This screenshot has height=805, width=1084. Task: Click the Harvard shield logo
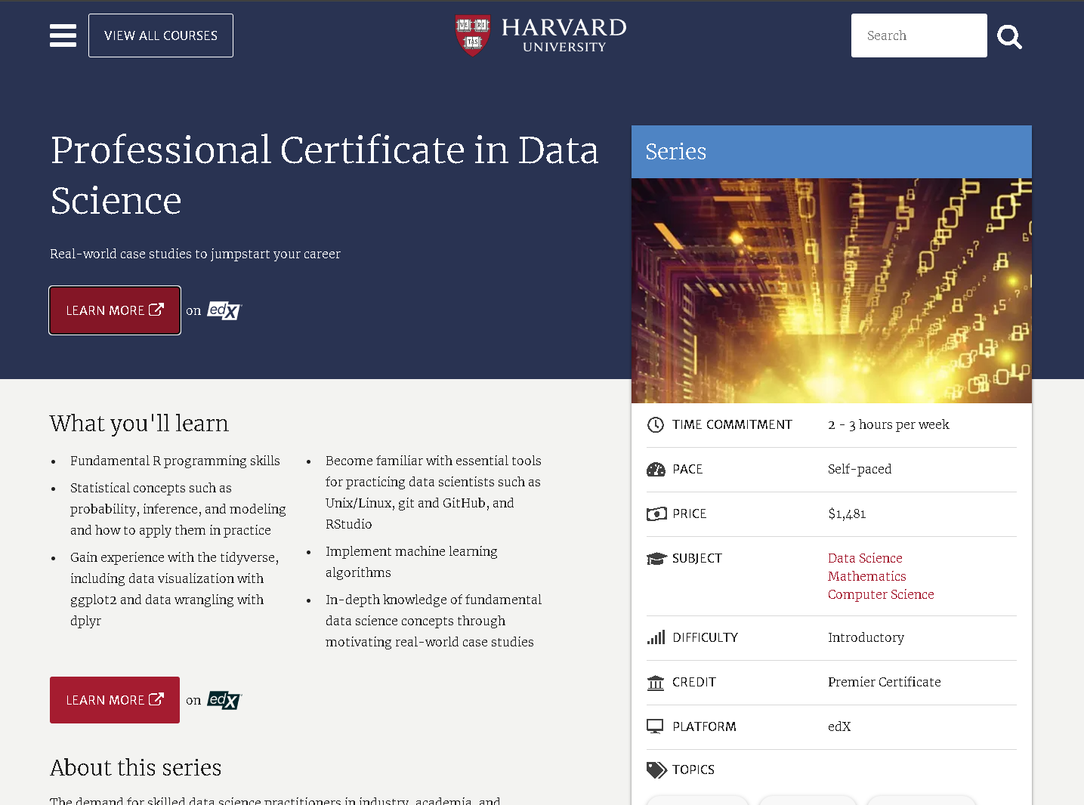473,35
